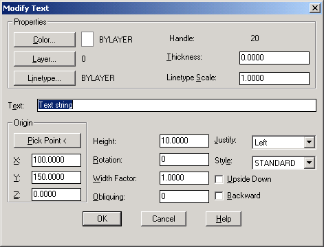Expand the Justify dropdown arrow
The height and width of the screenshot is (247, 324).
click(310, 142)
